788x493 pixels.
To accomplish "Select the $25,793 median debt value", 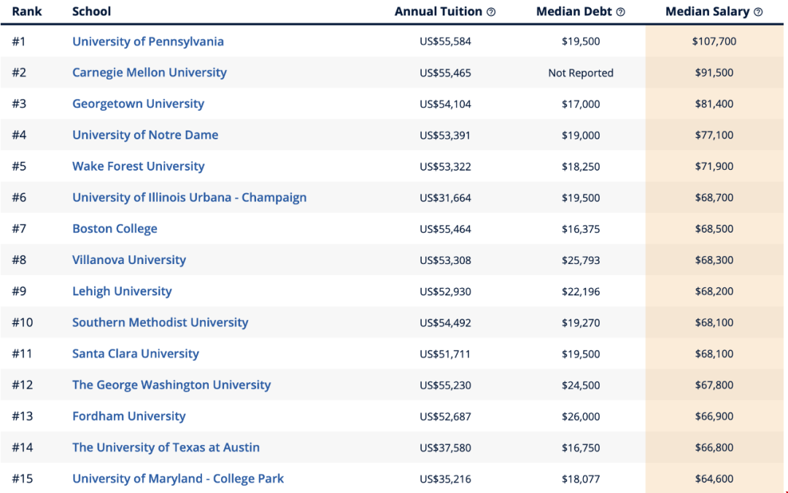I will click(581, 260).
